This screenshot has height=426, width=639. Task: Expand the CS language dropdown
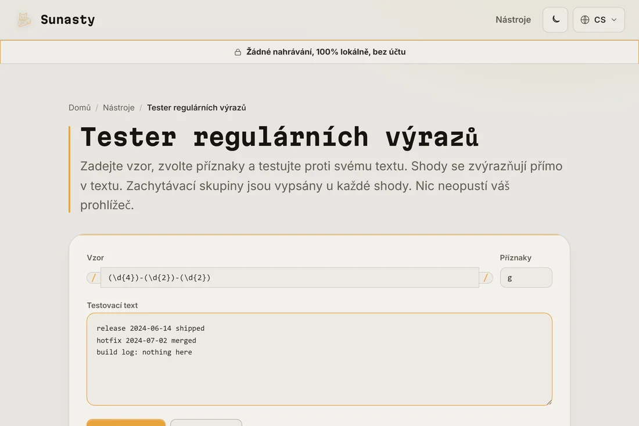coord(599,20)
